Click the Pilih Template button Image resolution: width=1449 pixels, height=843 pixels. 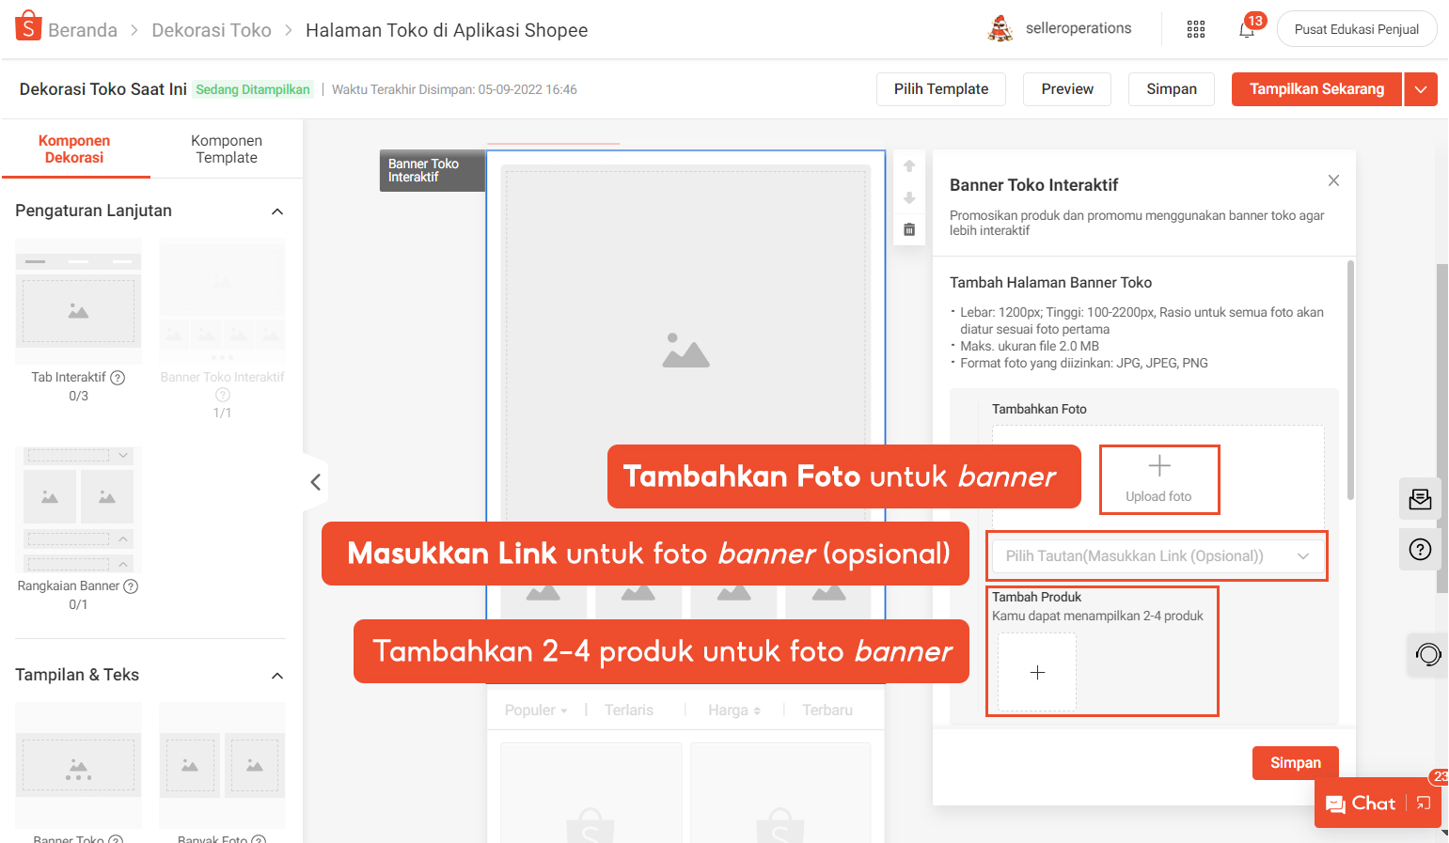pos(940,89)
